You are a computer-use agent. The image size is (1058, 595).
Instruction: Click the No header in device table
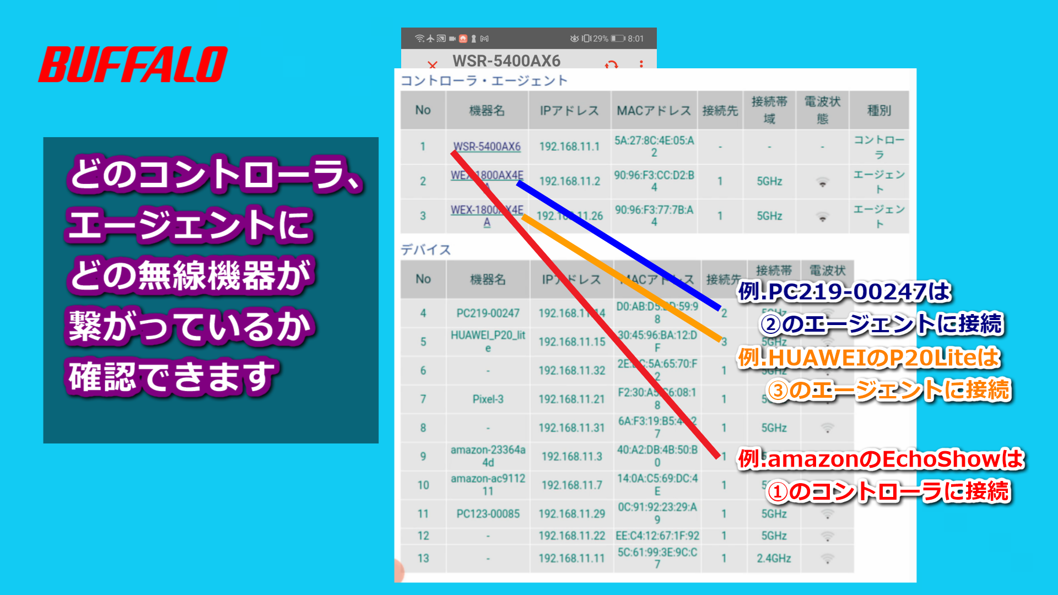pyautogui.click(x=423, y=279)
